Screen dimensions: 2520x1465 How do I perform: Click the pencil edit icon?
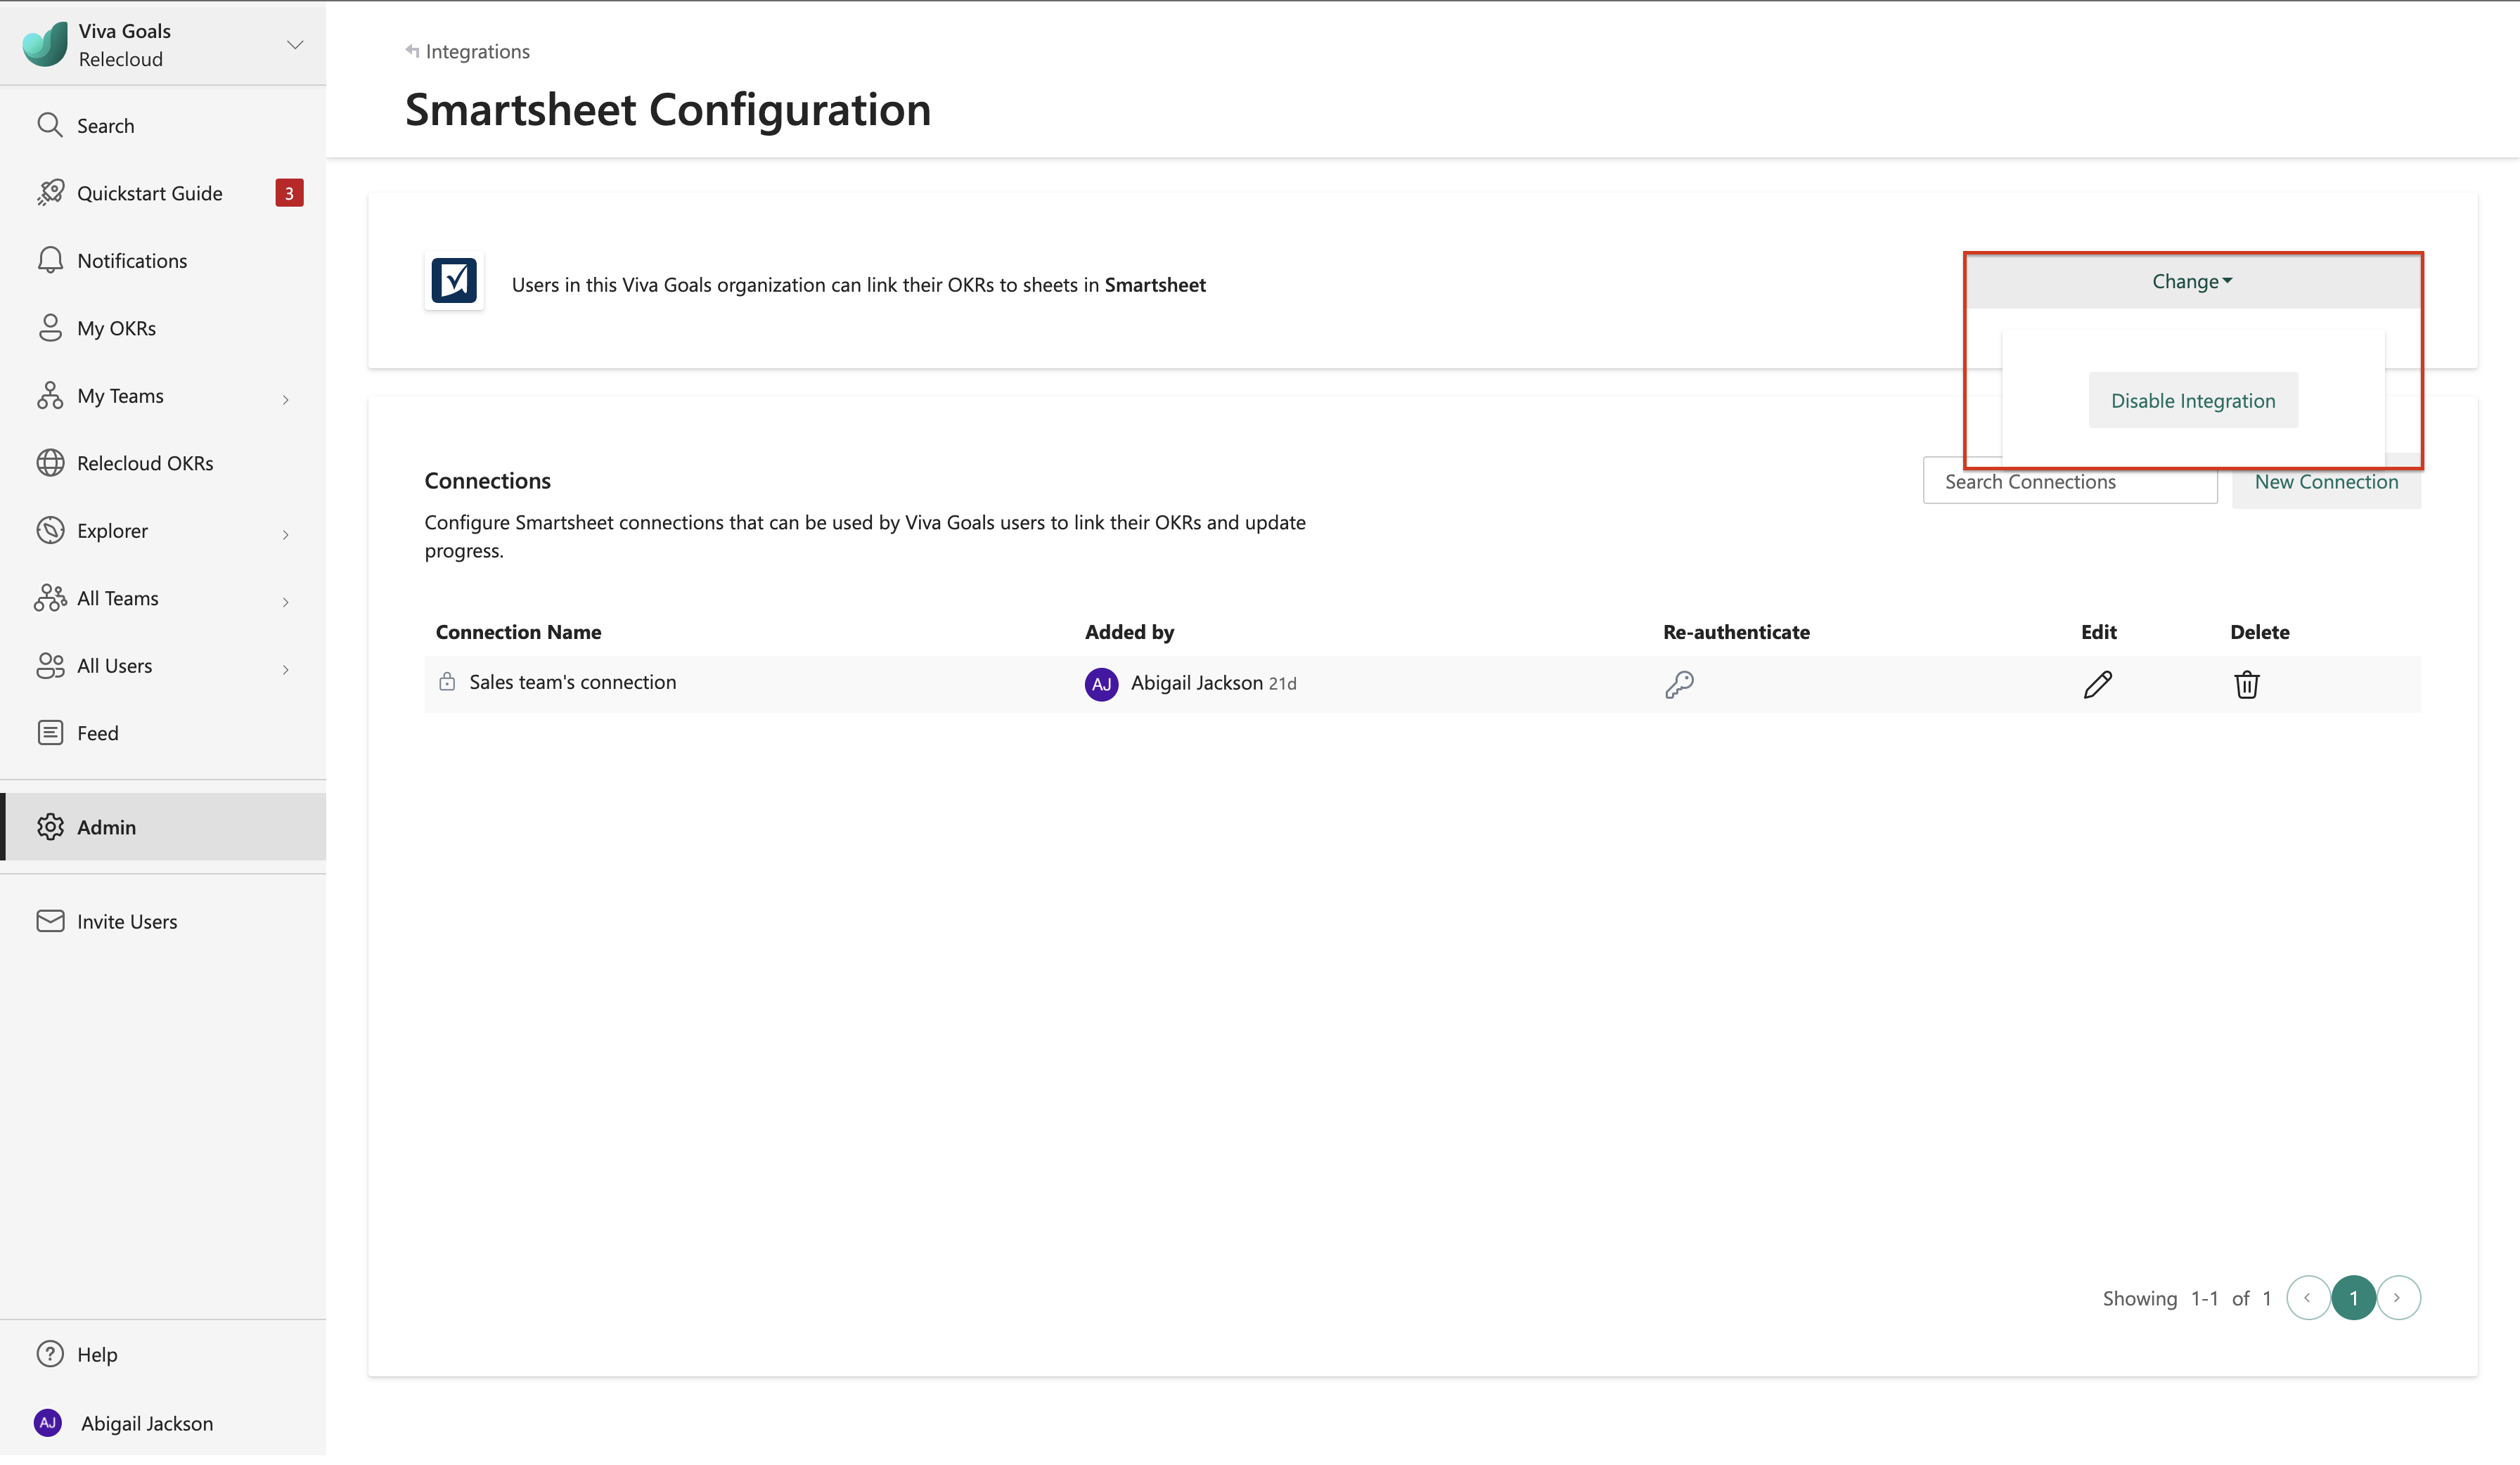2097,684
